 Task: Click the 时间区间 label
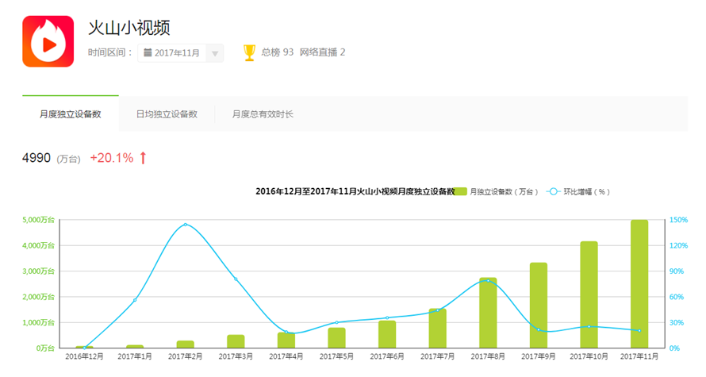tap(110, 52)
